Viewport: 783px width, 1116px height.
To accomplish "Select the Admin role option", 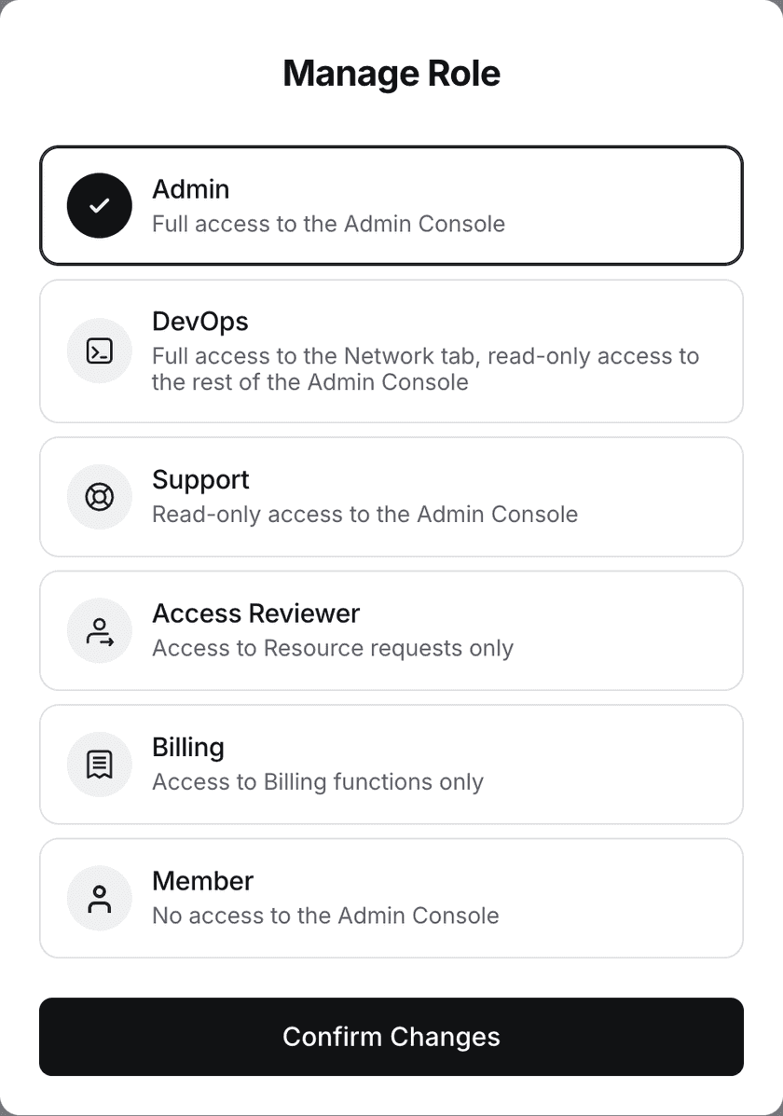I will (x=391, y=206).
